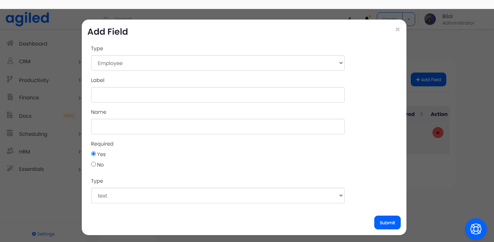Select the No radio for Required

(94, 164)
